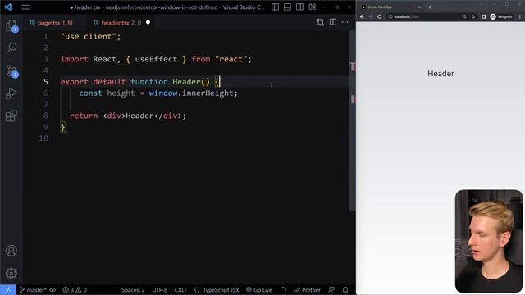Open the Extensions view

(x=11, y=116)
